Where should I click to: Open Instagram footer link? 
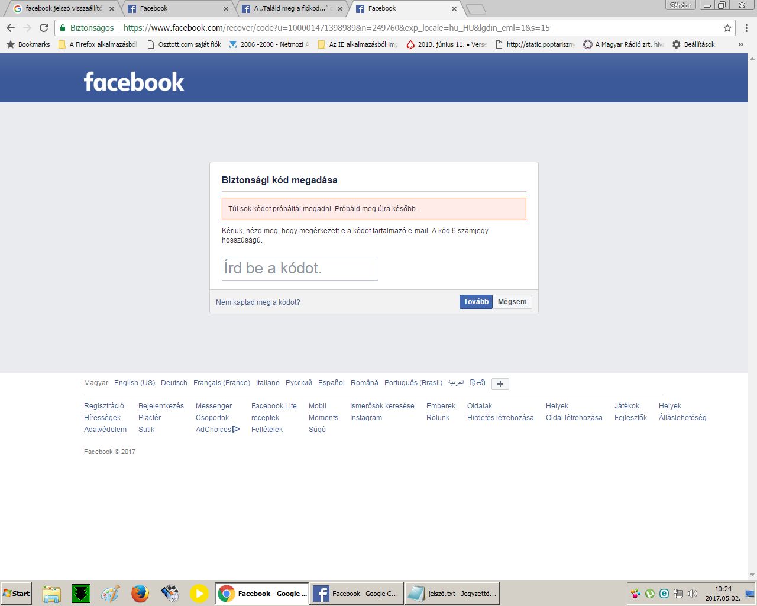click(366, 418)
